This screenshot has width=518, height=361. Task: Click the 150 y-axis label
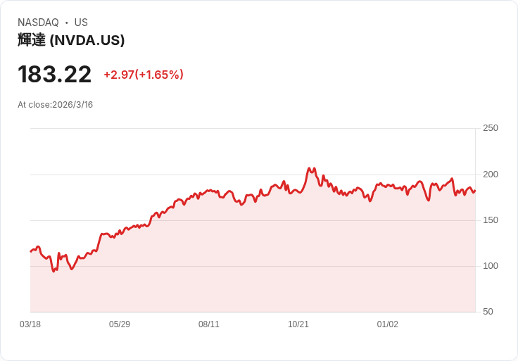491,220
